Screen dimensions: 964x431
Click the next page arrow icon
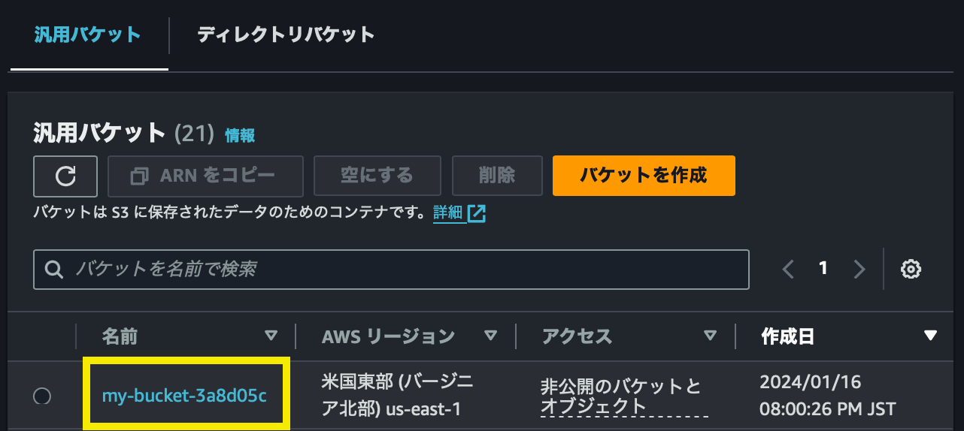pos(859,269)
